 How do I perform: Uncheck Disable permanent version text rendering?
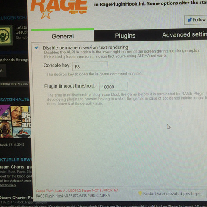[x=37, y=47]
